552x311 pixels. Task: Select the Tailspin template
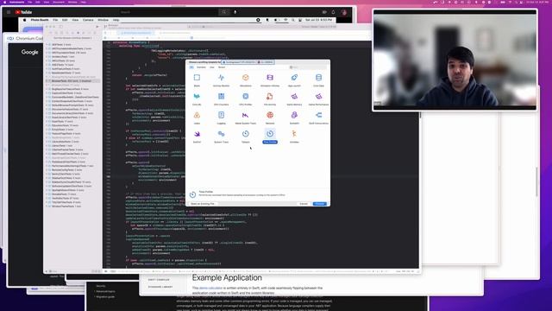(x=245, y=136)
